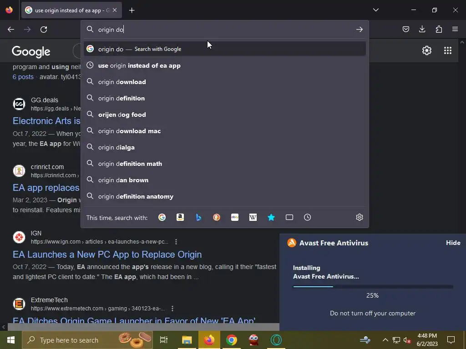This screenshot has width=466, height=349.
Task: List all open tabs
Action: click(x=375, y=10)
